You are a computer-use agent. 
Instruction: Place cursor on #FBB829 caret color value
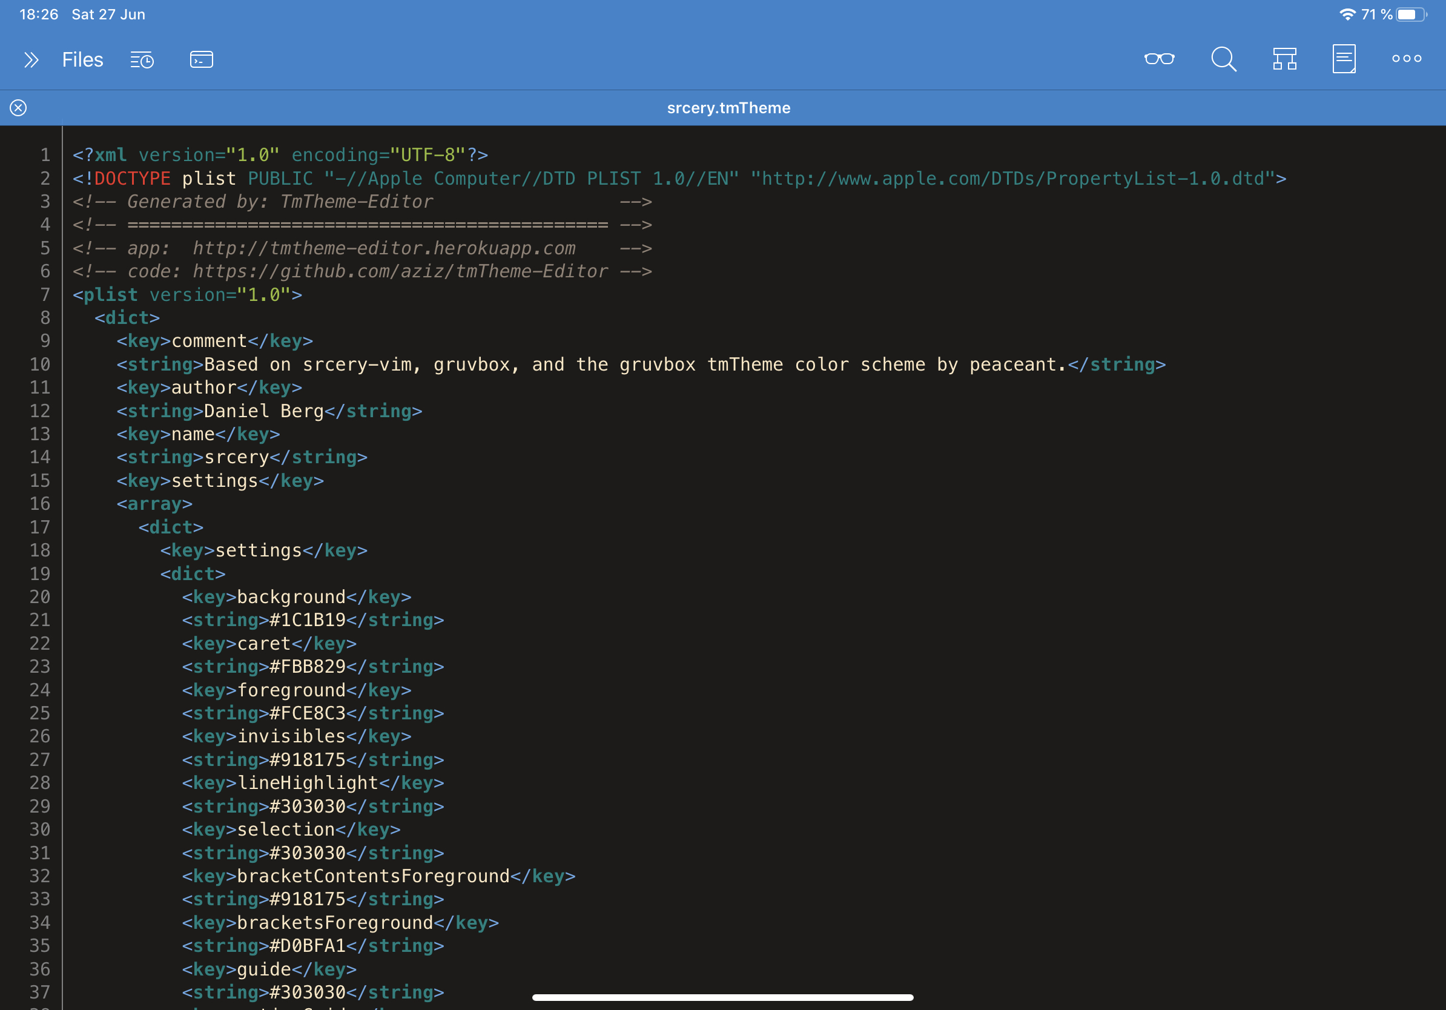[x=308, y=666]
